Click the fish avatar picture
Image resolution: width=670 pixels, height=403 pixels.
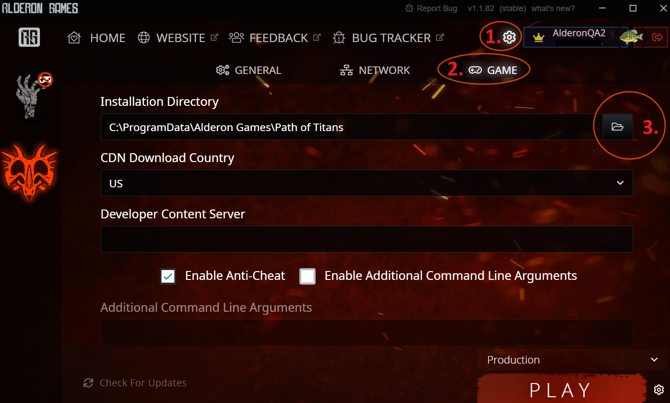click(x=631, y=37)
